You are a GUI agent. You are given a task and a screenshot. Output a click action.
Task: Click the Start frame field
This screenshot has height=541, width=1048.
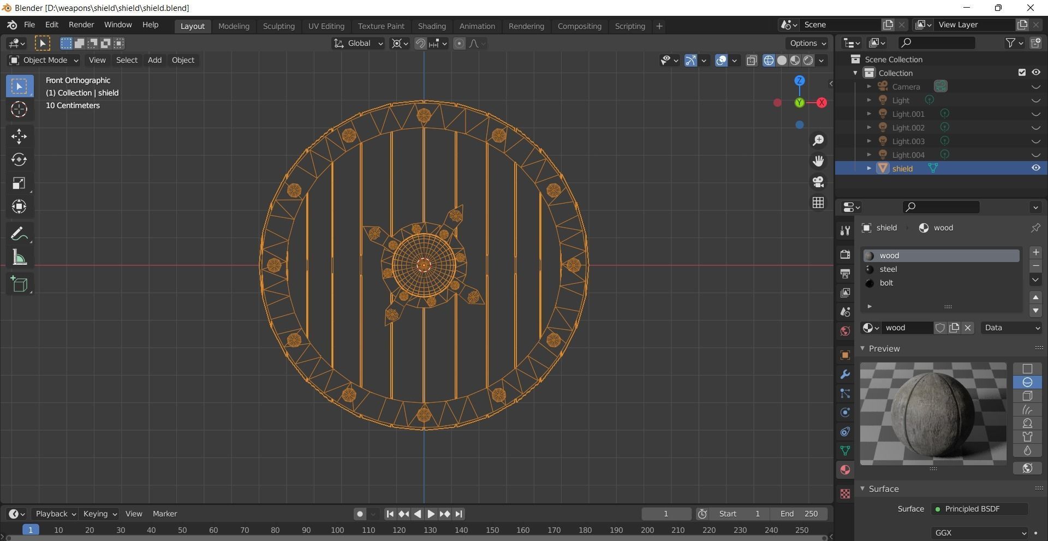pos(740,514)
